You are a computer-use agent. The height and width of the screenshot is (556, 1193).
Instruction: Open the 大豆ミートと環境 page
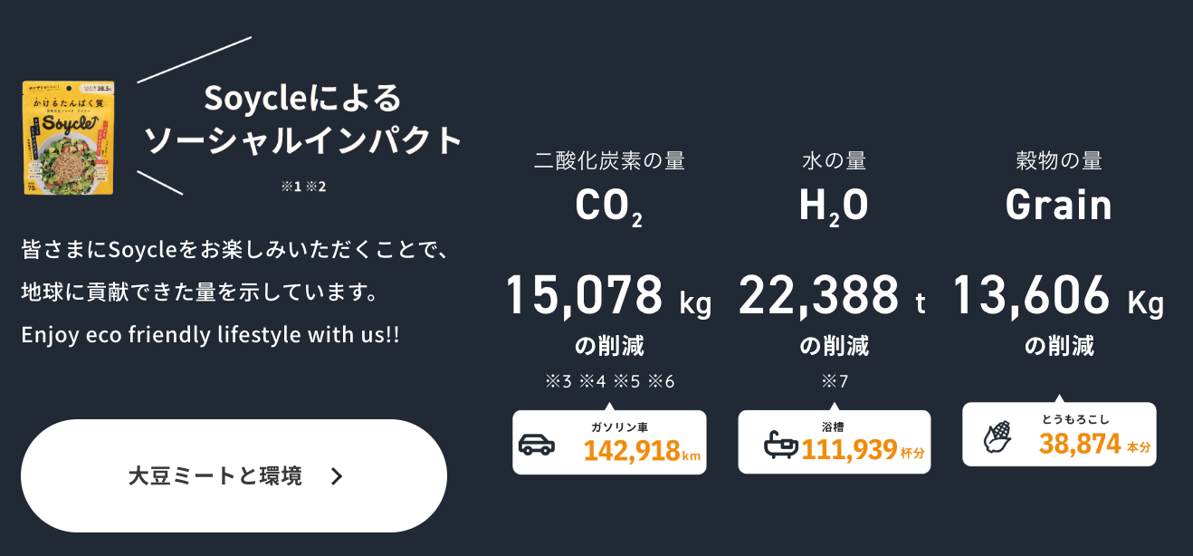(x=235, y=475)
